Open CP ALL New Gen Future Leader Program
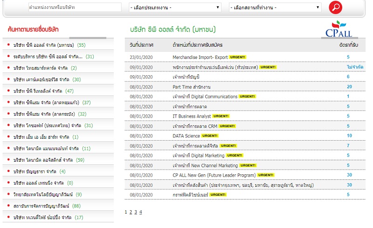The height and width of the screenshot is (228, 373). (x=214, y=175)
